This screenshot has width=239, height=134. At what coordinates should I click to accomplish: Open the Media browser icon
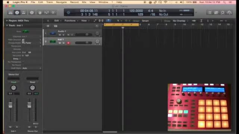coord(229,13)
